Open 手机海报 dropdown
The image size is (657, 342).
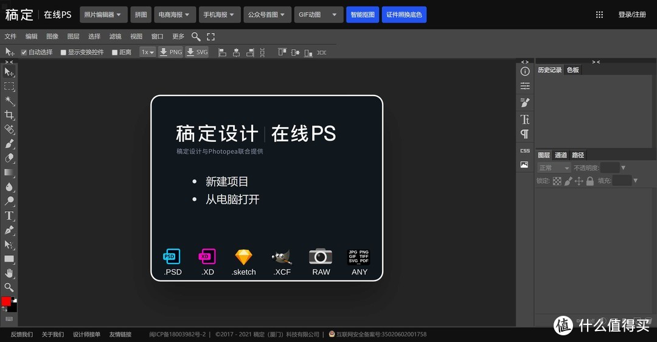coord(220,15)
